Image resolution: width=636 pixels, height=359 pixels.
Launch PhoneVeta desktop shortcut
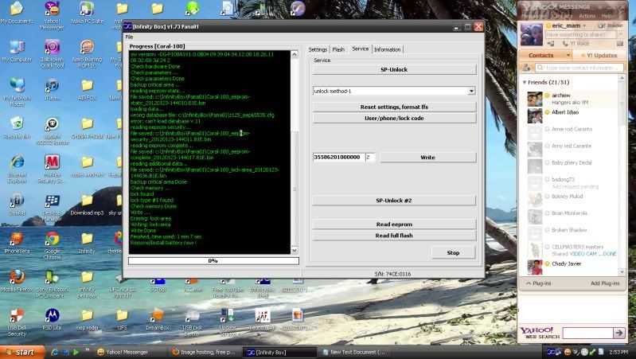[x=17, y=243]
